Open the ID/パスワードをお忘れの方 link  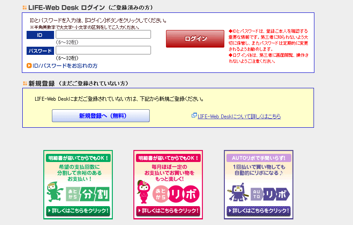[65, 66]
